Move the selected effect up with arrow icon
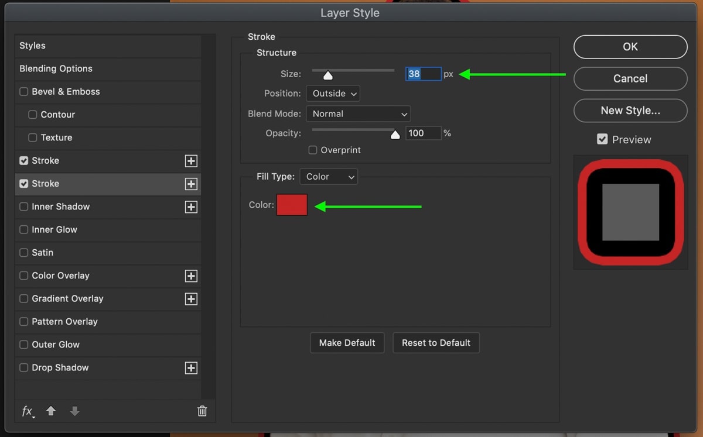This screenshot has width=703, height=437. coord(51,411)
